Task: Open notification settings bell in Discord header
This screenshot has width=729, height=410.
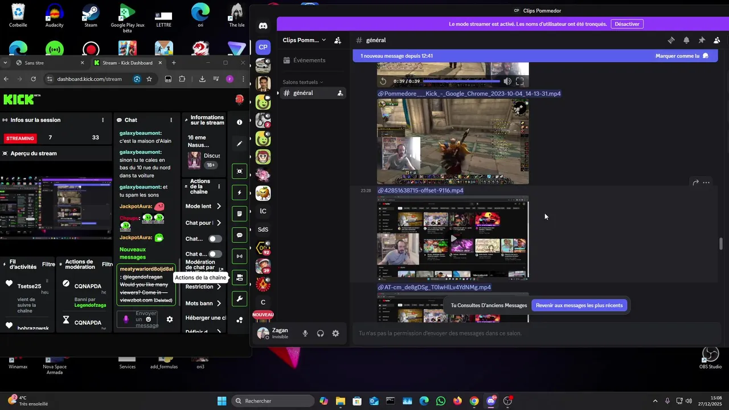Action: [x=686, y=40]
